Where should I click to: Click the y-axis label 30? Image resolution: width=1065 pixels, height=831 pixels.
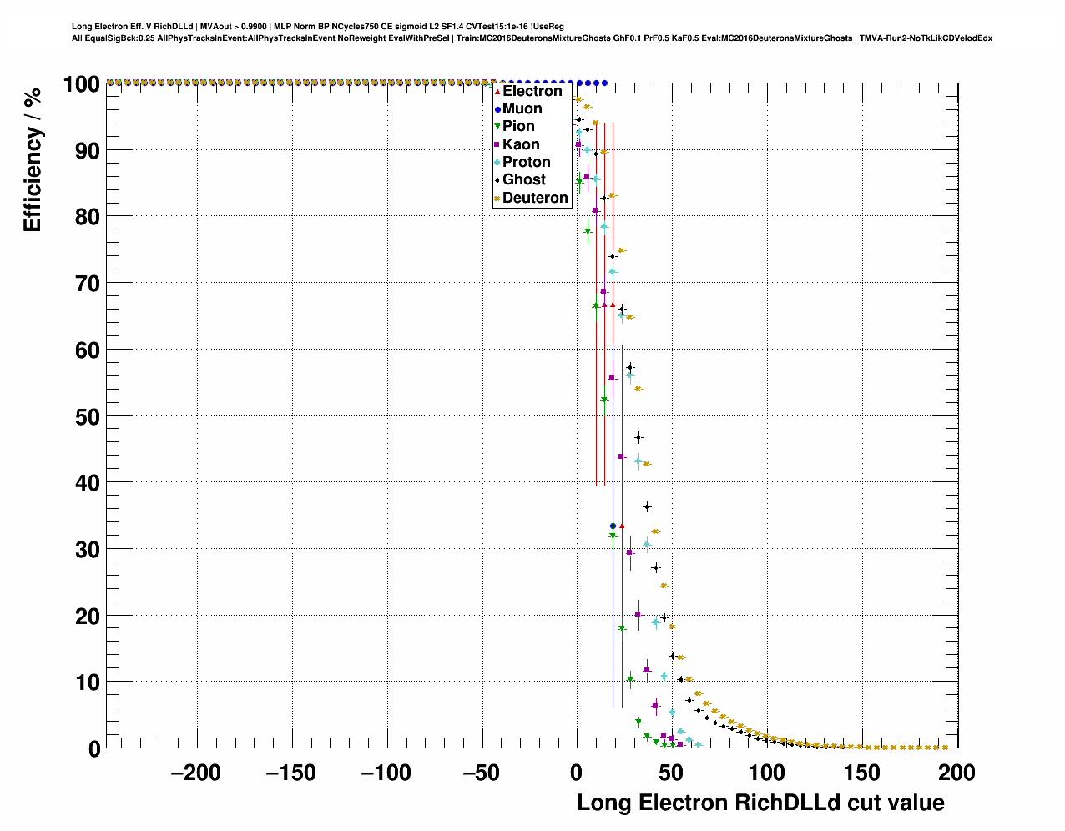88,550
